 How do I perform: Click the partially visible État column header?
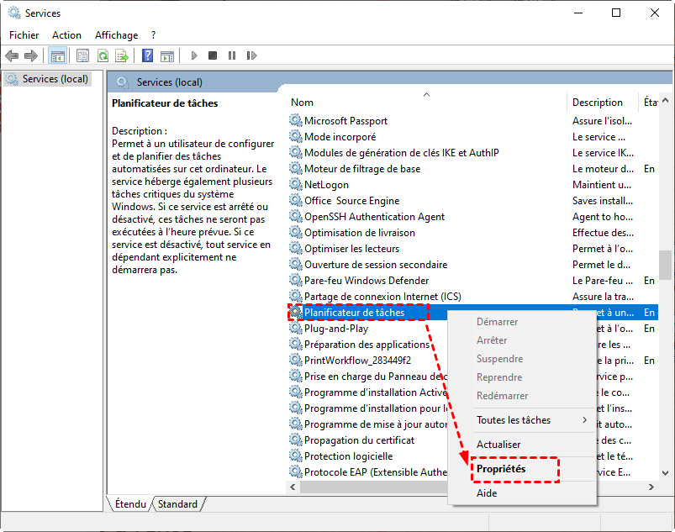651,103
